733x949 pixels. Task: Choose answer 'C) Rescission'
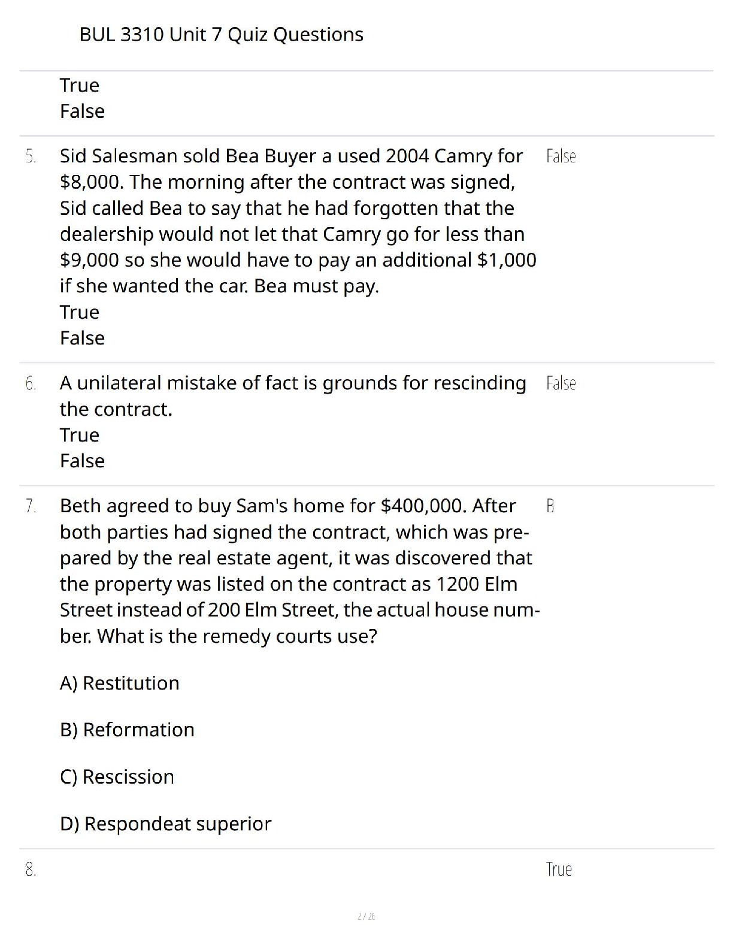click(x=117, y=776)
